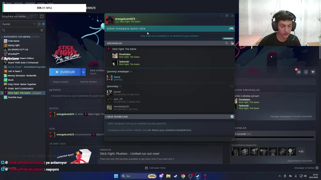This screenshot has height=180, width=321.
Task: Open Discord from the taskbar
Action: [161, 176]
